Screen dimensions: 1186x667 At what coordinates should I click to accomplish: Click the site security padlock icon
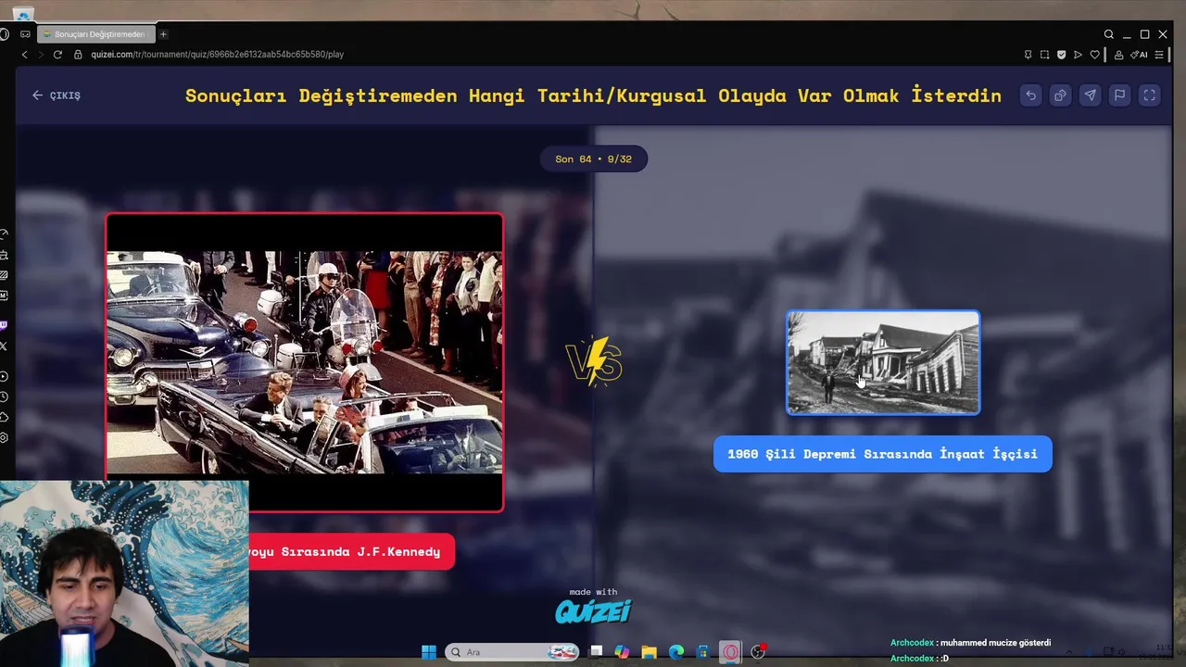click(79, 55)
